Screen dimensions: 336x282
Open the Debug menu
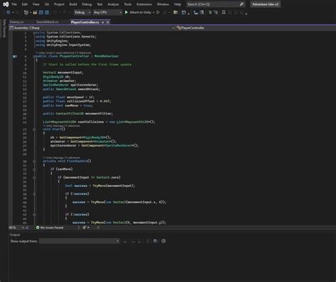click(86, 4)
